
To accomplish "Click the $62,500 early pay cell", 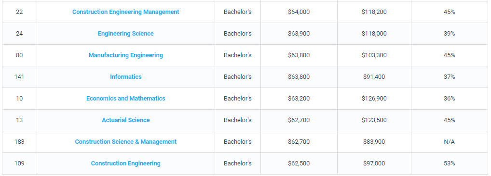I will (x=299, y=163).
